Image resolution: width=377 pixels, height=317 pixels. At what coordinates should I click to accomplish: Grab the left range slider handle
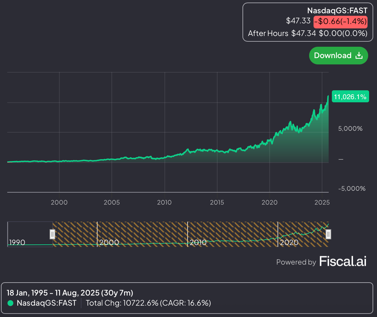tap(52, 234)
